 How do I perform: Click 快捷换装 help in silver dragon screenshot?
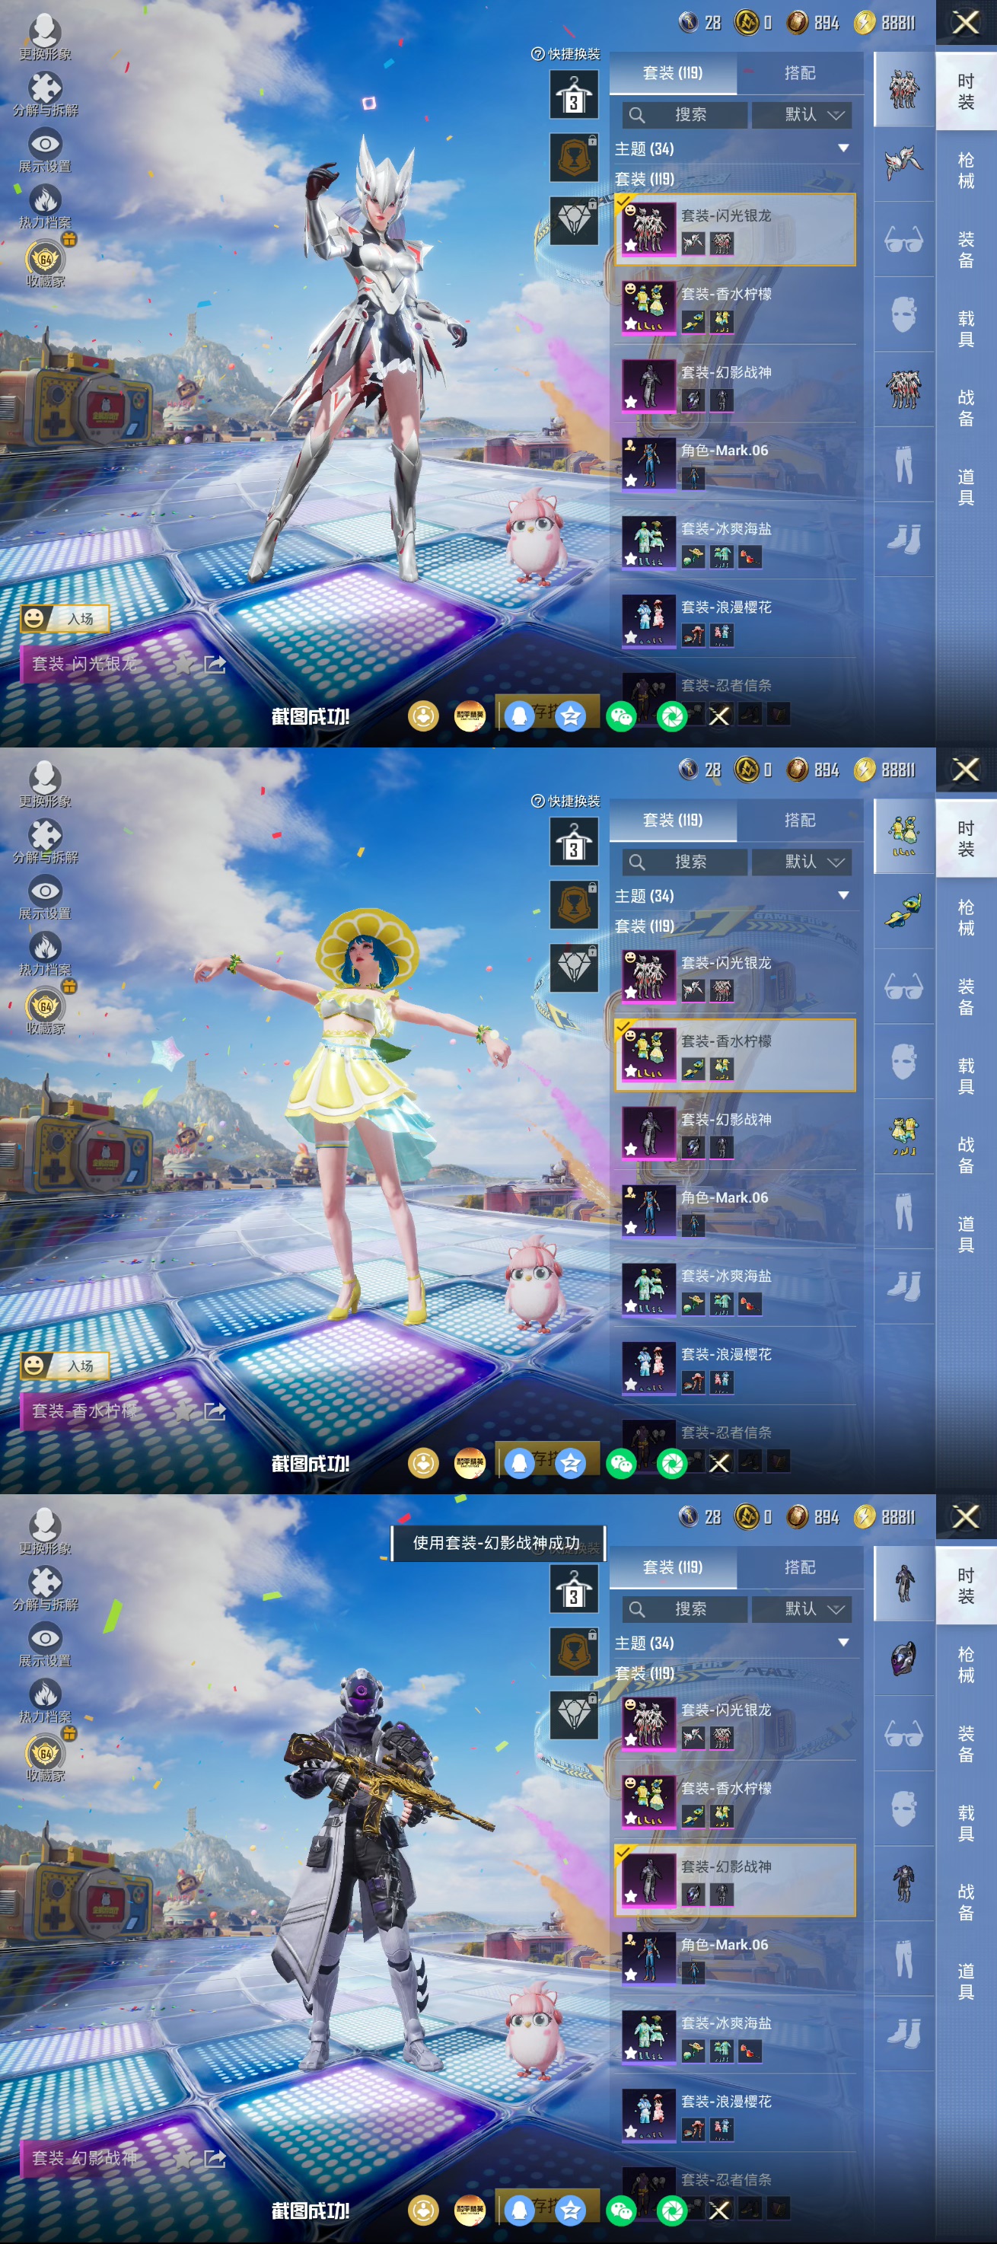coord(565,54)
